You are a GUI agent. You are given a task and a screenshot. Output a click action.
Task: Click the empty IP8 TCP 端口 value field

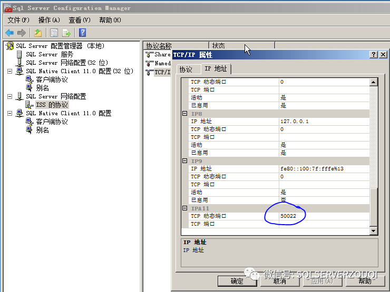coord(324,137)
